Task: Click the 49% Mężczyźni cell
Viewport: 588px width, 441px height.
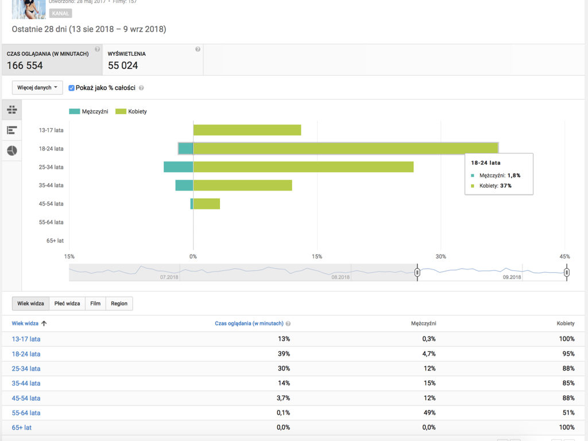Action: pos(430,413)
